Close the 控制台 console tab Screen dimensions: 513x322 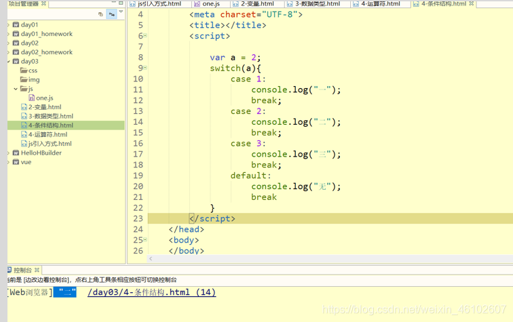point(37,270)
